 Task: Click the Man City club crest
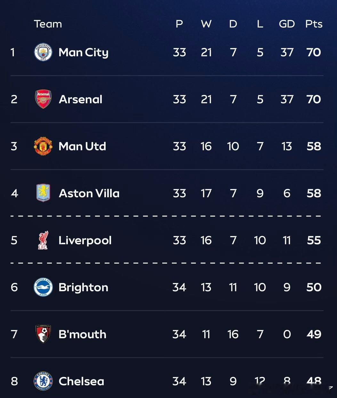[x=43, y=52]
